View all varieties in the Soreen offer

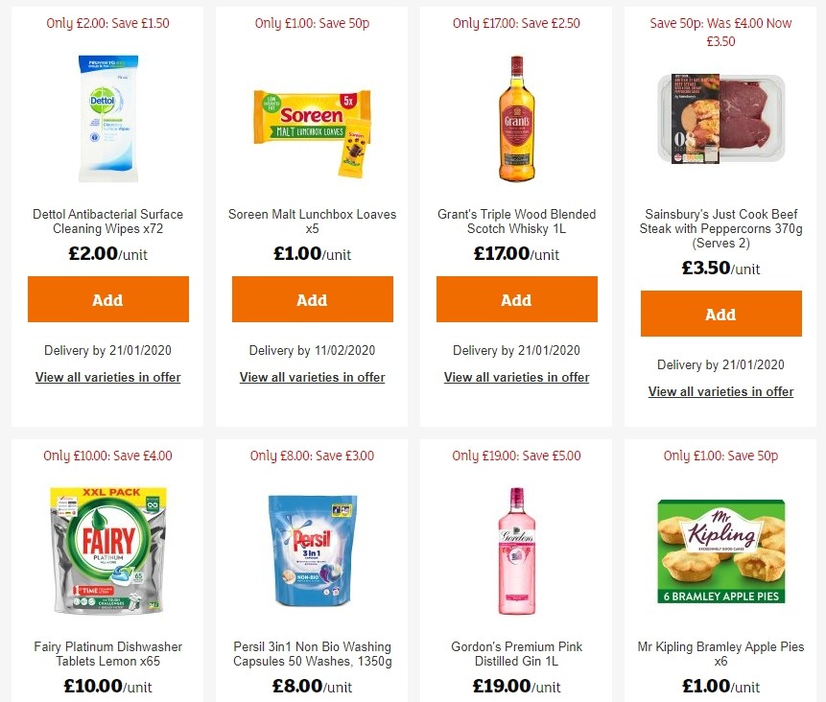(x=312, y=377)
